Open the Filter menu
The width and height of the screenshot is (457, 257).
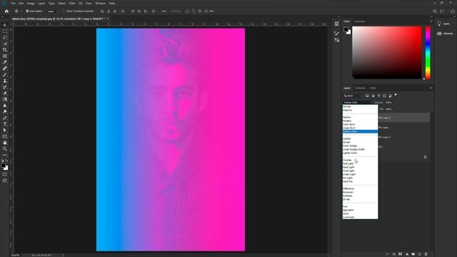72,3
